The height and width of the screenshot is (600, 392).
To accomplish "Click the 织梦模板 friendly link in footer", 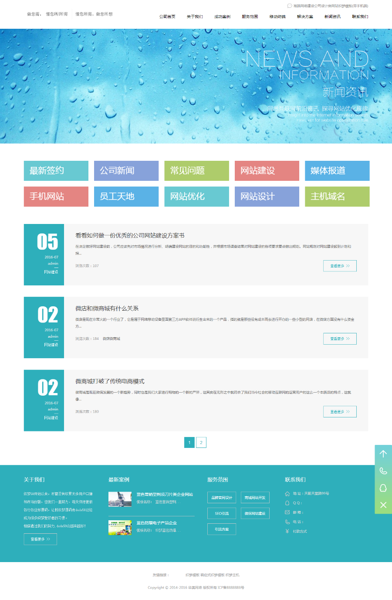I will pyautogui.click(x=193, y=575).
